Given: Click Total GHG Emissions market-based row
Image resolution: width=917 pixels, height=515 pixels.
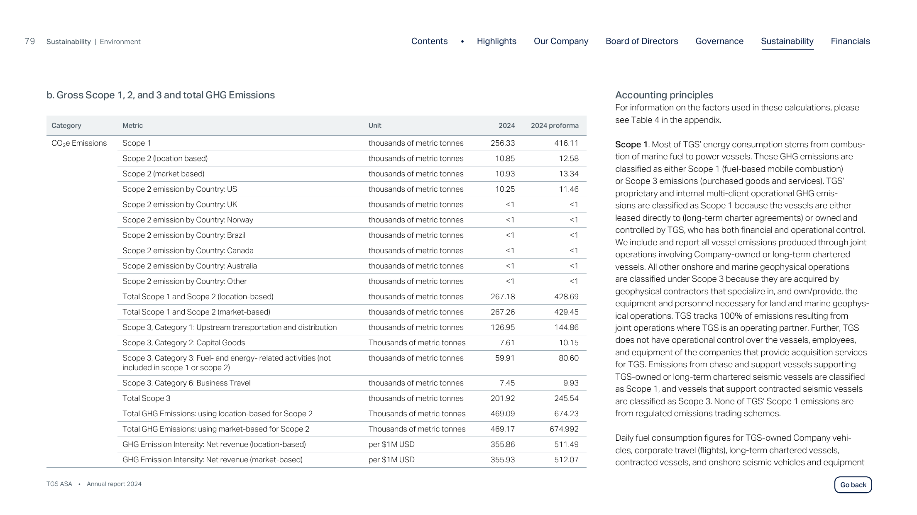Looking at the screenshot, I should [x=352, y=429].
